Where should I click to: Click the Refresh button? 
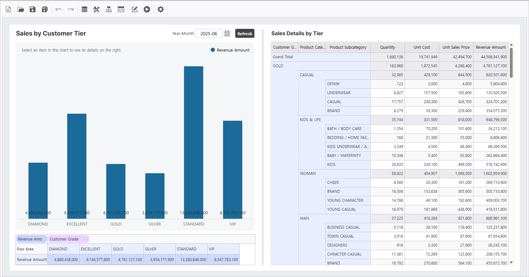coord(244,34)
